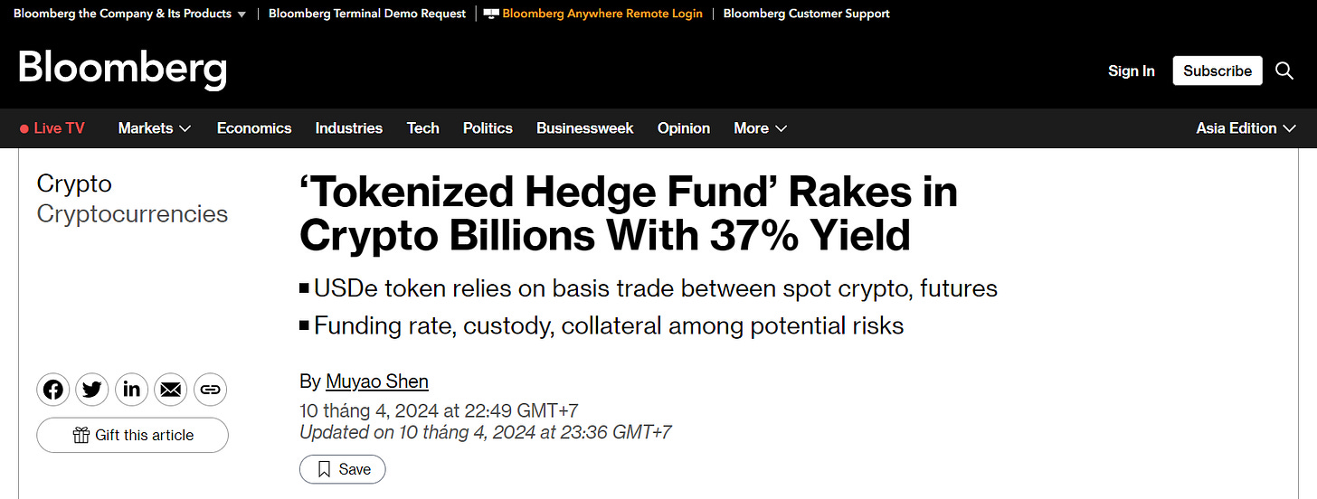Open author Muyao Shen's page
This screenshot has width=1317, height=499.
[x=377, y=381]
